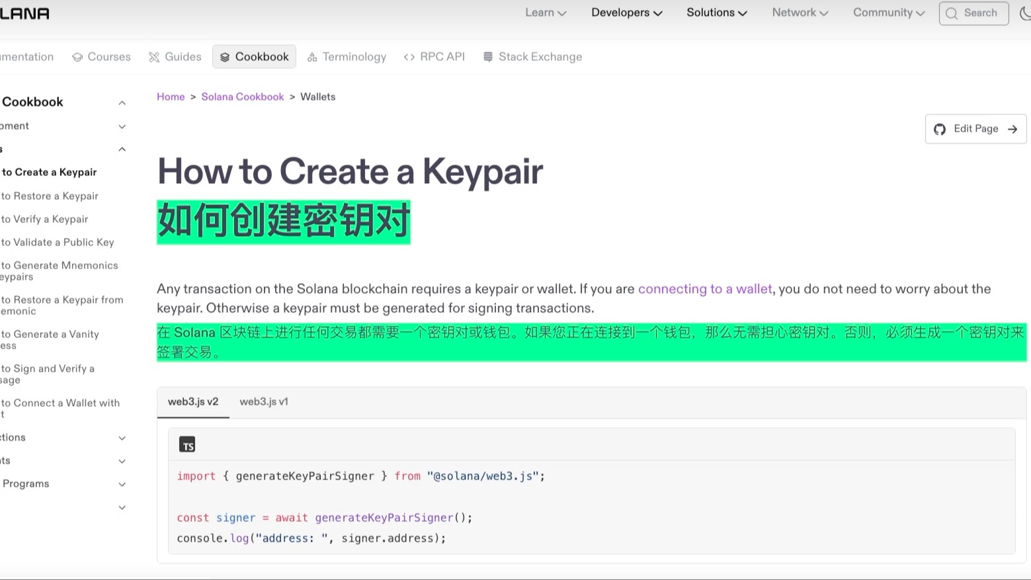Click the Guides crossed tools icon
Image resolution: width=1031 pixels, height=580 pixels.
tap(154, 57)
